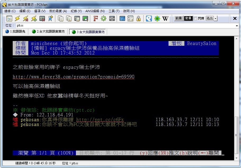Image resolution: width=241 pixels, height=168 pixels.
Task: Click the yellow lightning connect icon
Action: coord(17,19)
